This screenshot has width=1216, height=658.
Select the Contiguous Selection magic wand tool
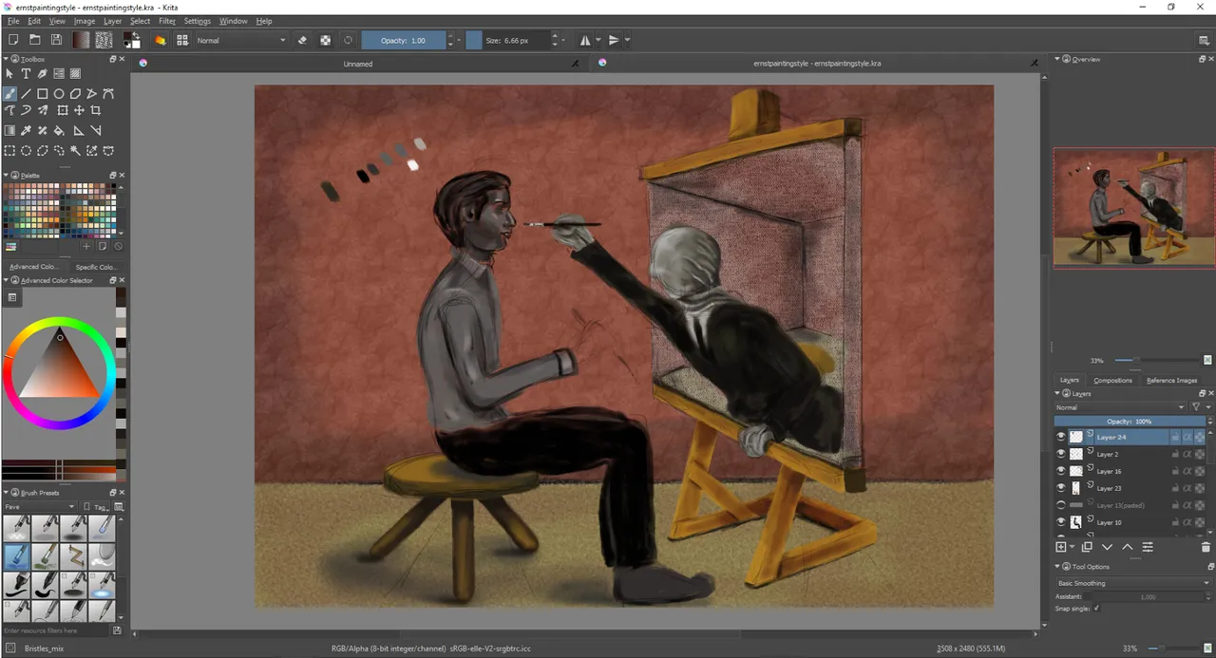coord(75,150)
